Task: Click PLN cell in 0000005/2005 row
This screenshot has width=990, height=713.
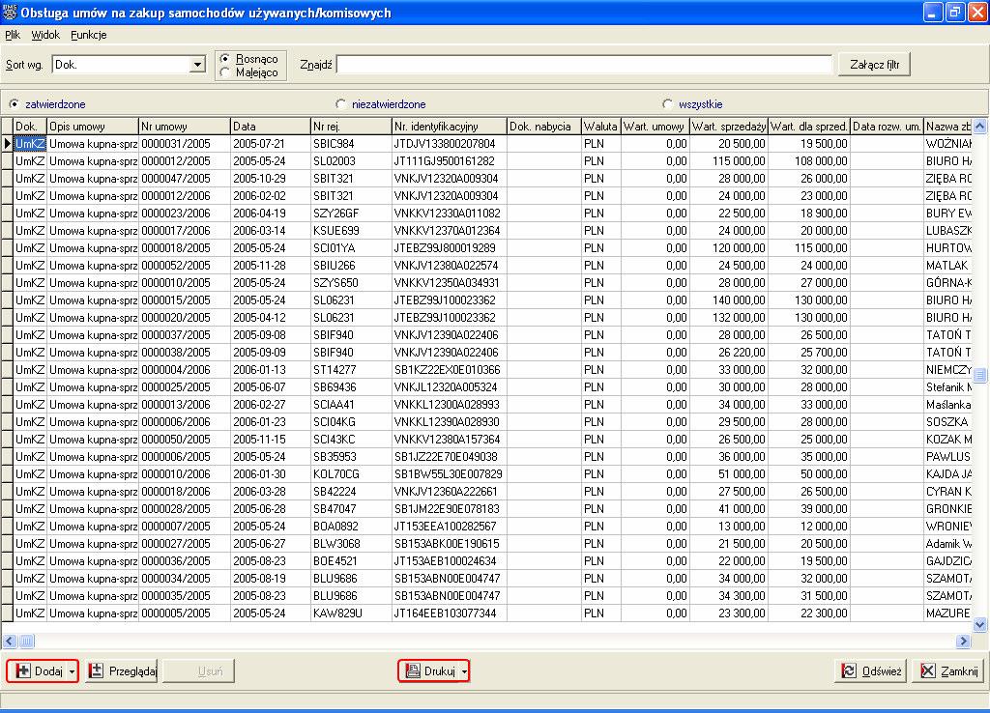Action: [601, 613]
